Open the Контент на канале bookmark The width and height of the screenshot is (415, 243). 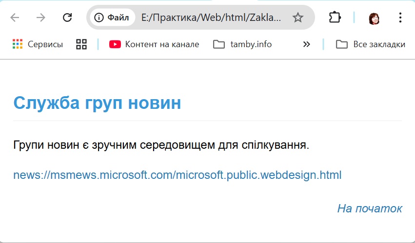pos(154,44)
